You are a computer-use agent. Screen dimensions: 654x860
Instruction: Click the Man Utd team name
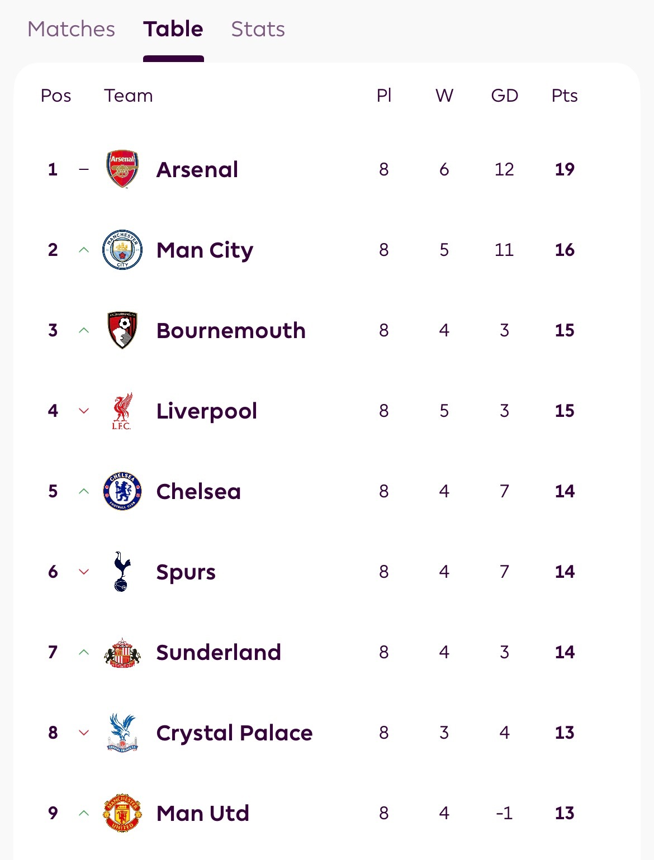point(203,813)
